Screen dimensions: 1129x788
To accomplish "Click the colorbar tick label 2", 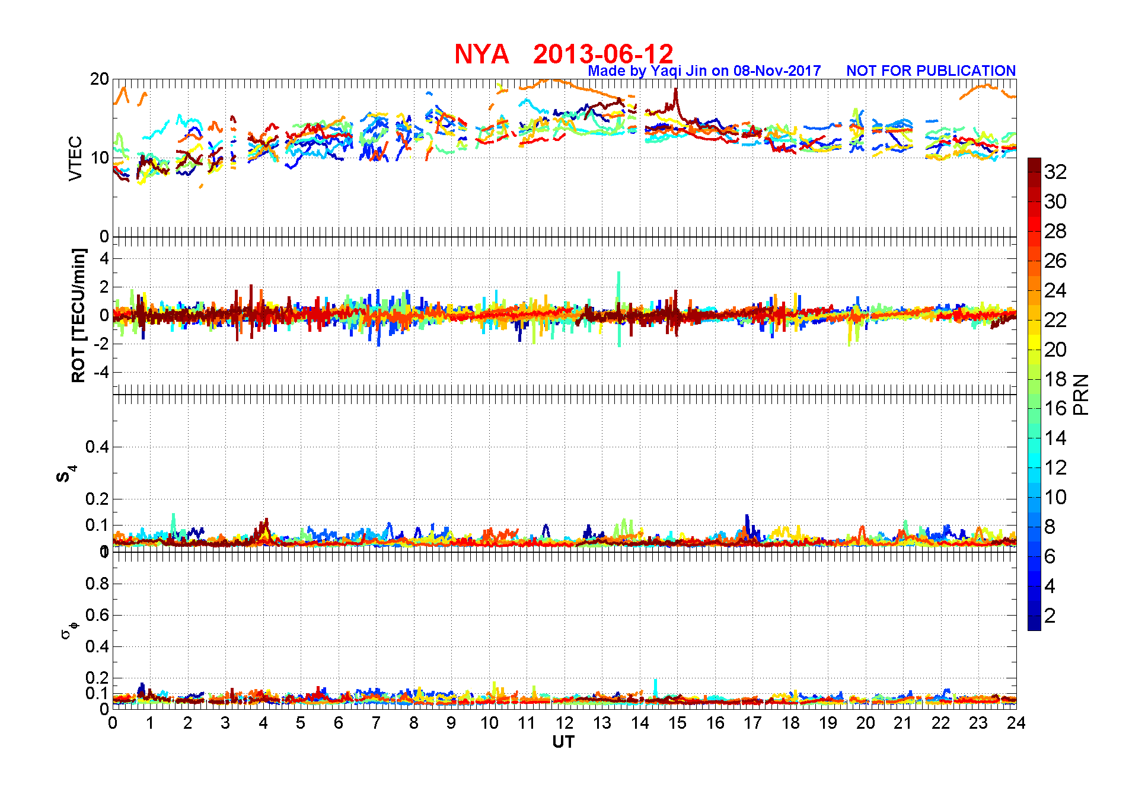I will [x=1050, y=616].
